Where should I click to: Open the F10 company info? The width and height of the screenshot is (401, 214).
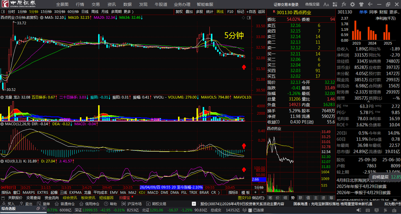pos(230,12)
